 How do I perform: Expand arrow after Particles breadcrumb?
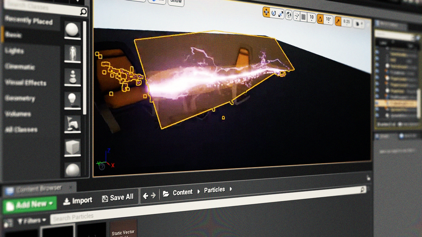tap(231, 189)
